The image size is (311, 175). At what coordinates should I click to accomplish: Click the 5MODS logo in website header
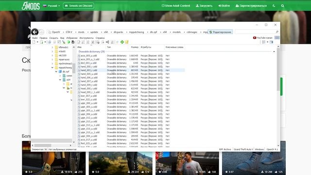(31, 6)
